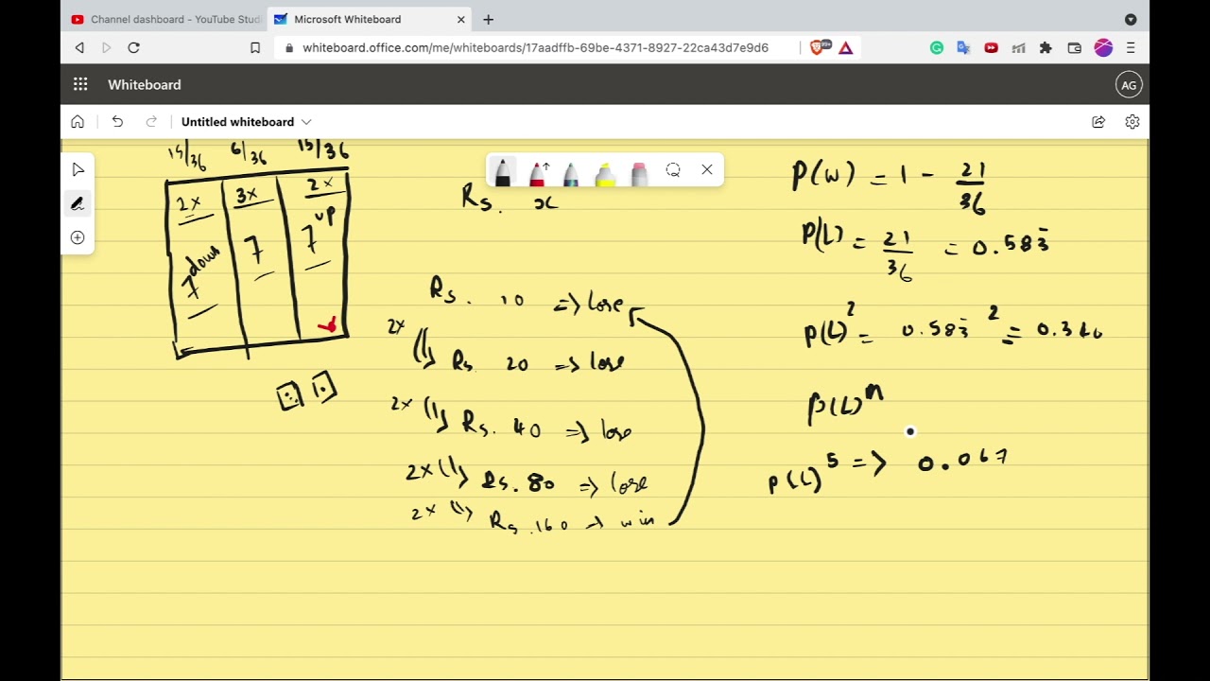Open the Google Translate extension
Viewport: 1210px width, 681px height.
[963, 47]
